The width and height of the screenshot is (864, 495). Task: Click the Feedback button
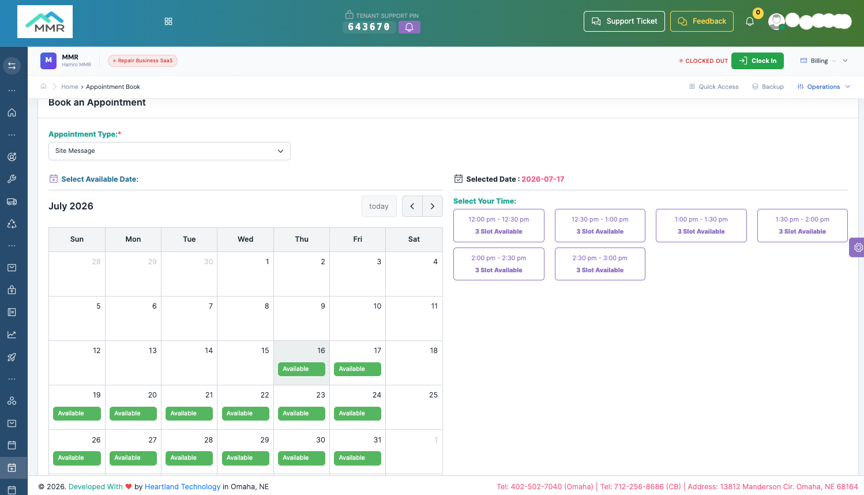coord(702,21)
